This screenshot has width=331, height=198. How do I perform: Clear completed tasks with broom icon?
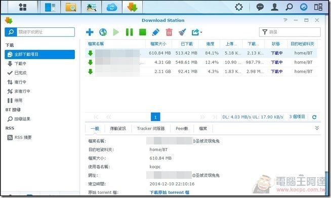(182, 32)
